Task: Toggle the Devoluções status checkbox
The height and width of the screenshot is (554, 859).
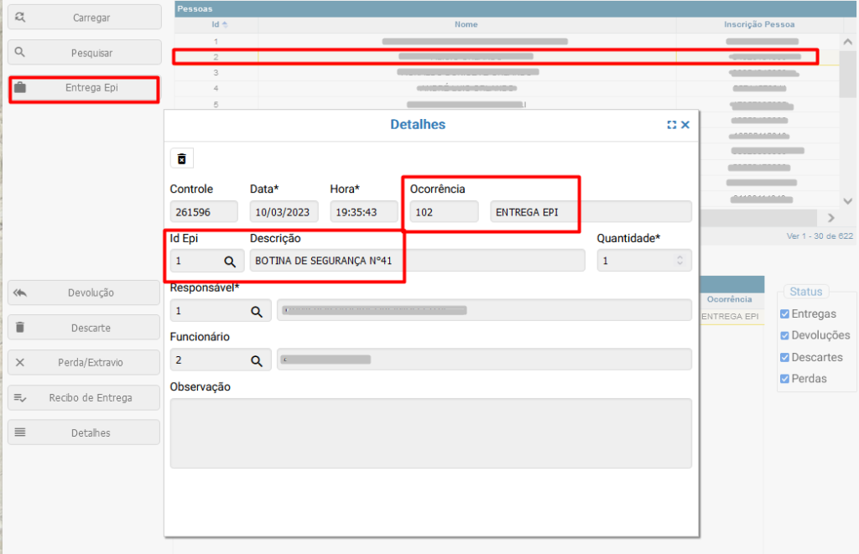Action: tap(784, 335)
